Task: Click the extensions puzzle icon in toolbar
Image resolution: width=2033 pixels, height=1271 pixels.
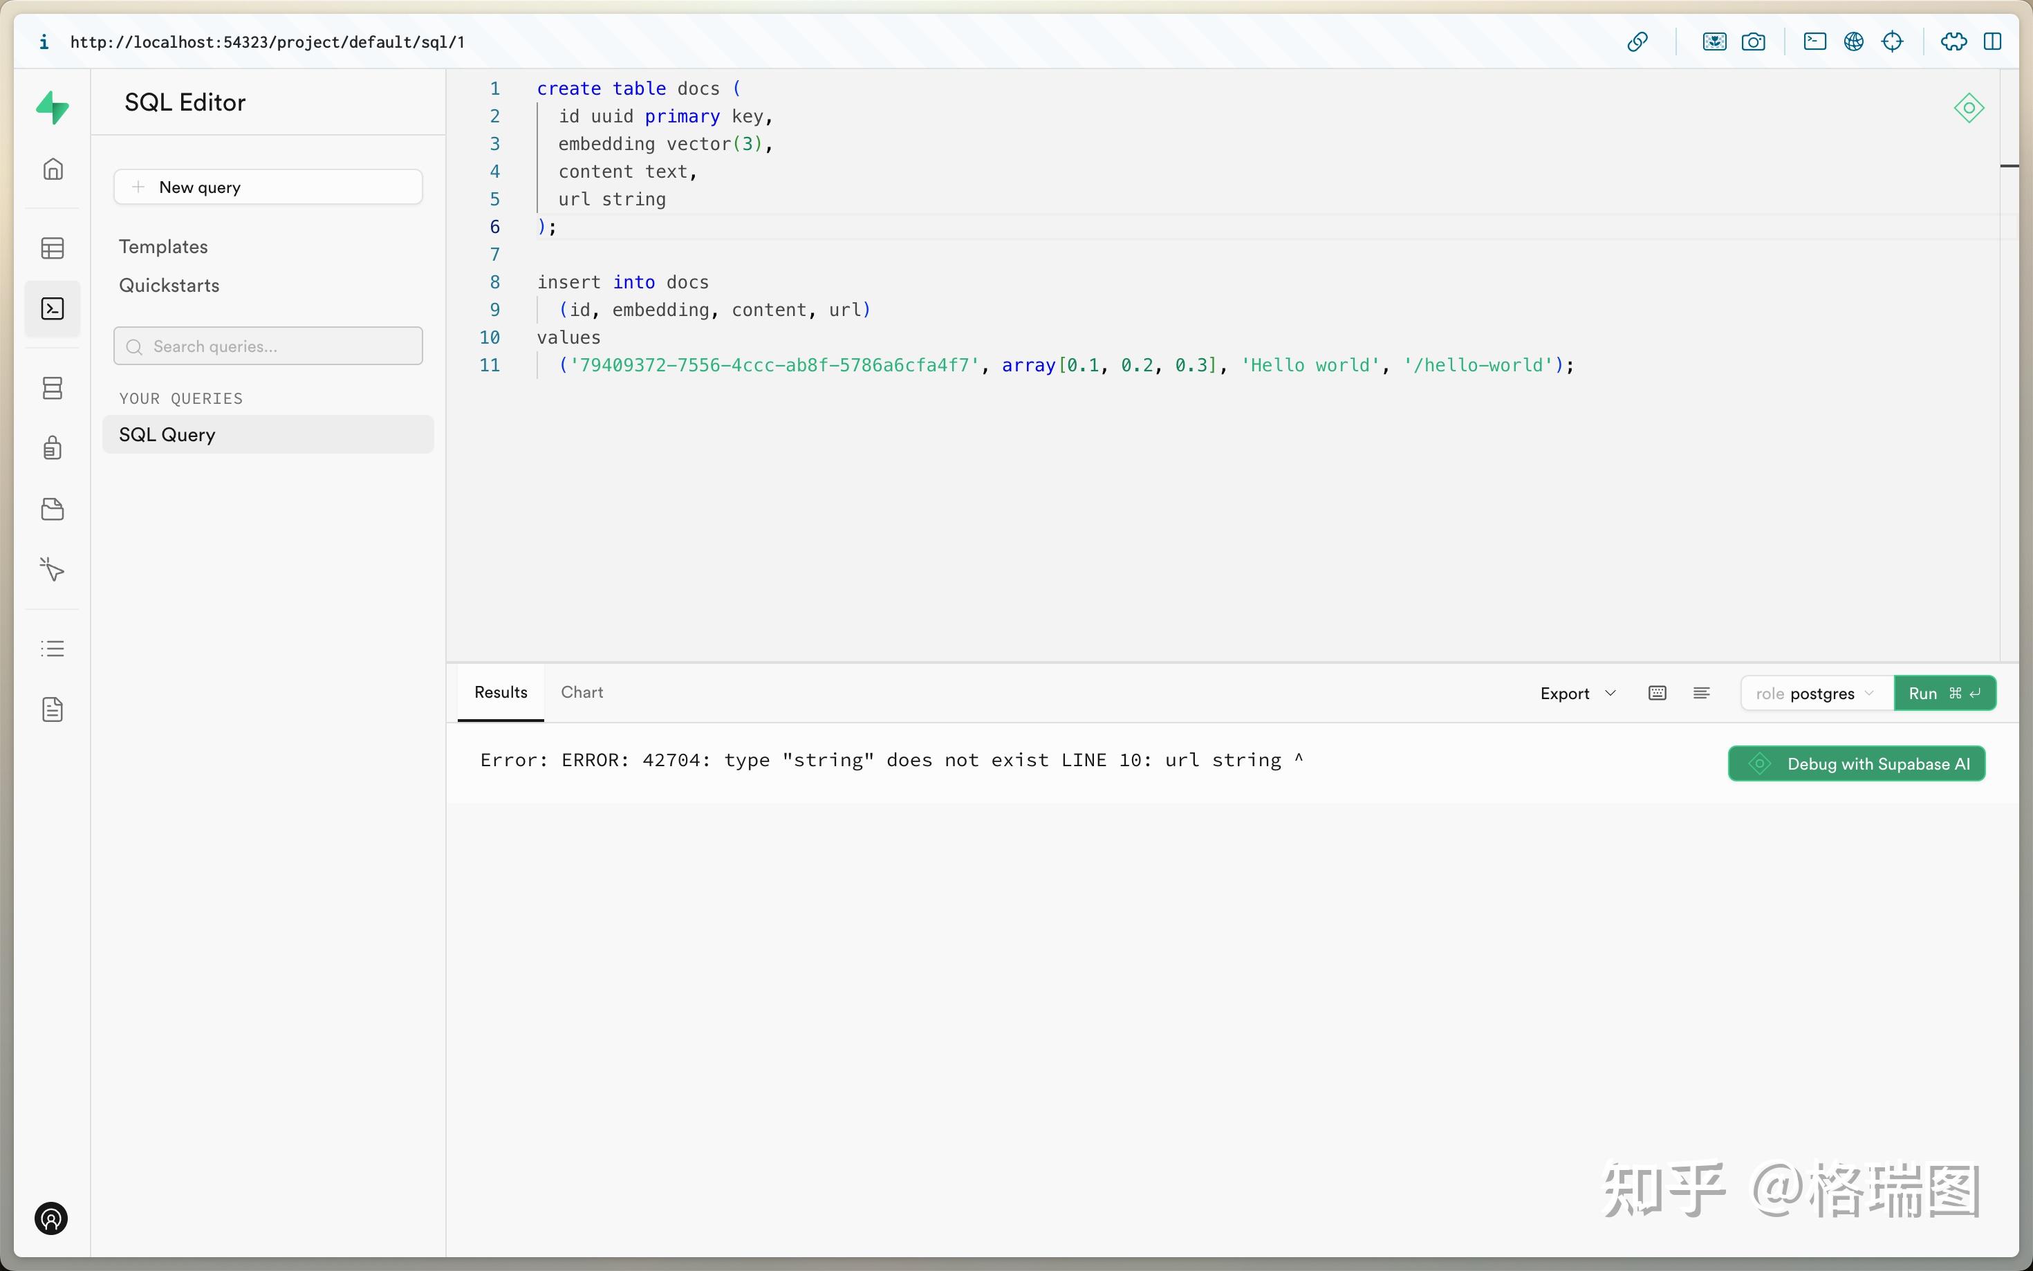Action: (1953, 41)
